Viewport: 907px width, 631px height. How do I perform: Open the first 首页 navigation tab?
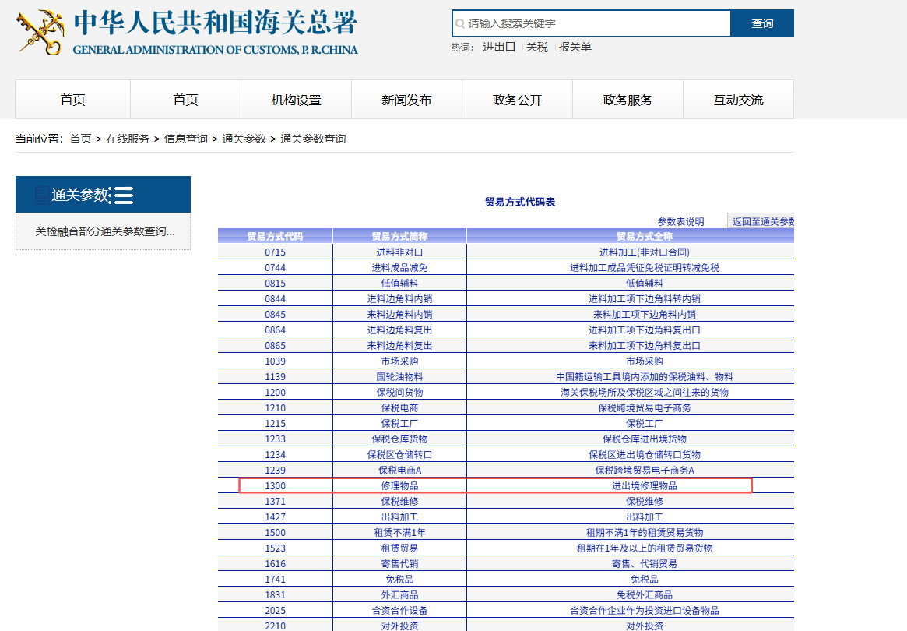point(73,100)
